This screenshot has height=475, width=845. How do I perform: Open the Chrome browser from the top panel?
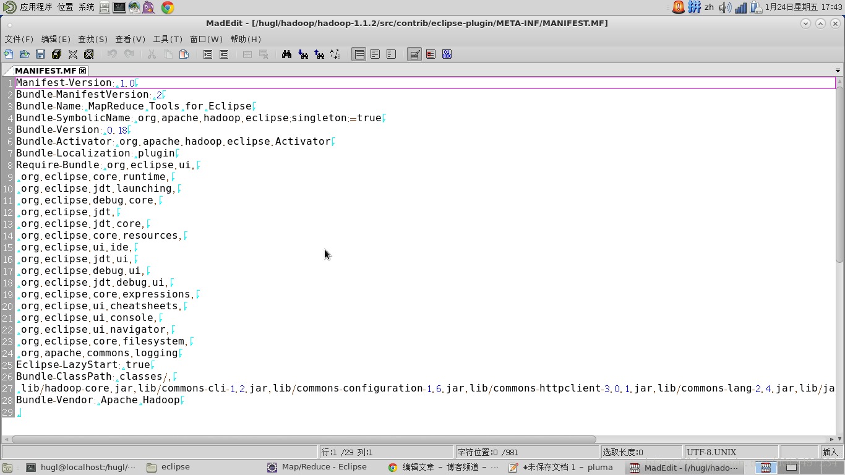coord(165,7)
